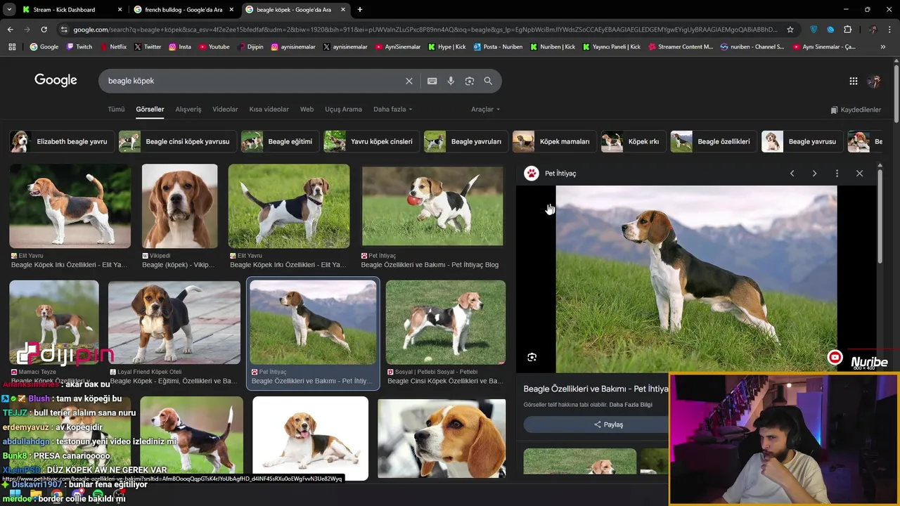This screenshot has height=506, width=900.
Task: Select the Videolar search tab
Action: point(225,110)
